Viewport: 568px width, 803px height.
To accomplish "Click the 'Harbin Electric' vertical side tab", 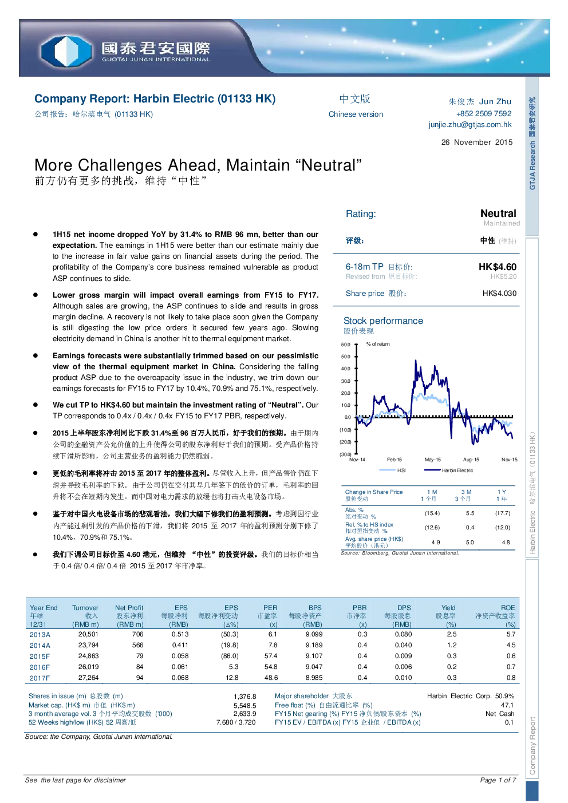I will click(532, 397).
